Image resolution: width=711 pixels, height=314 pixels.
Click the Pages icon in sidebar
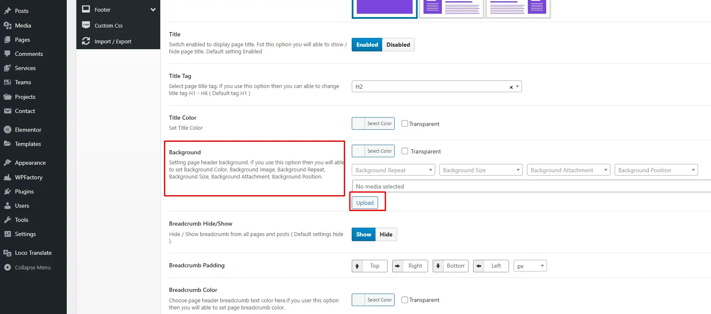[8, 40]
